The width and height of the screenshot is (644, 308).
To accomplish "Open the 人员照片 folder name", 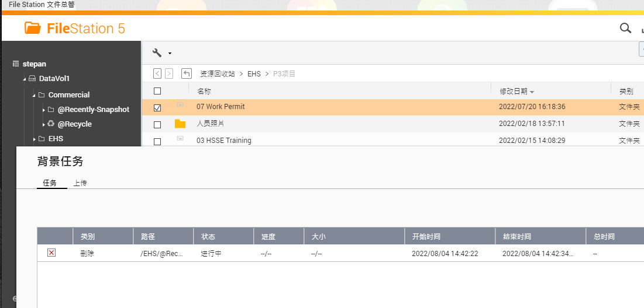I will click(211, 123).
